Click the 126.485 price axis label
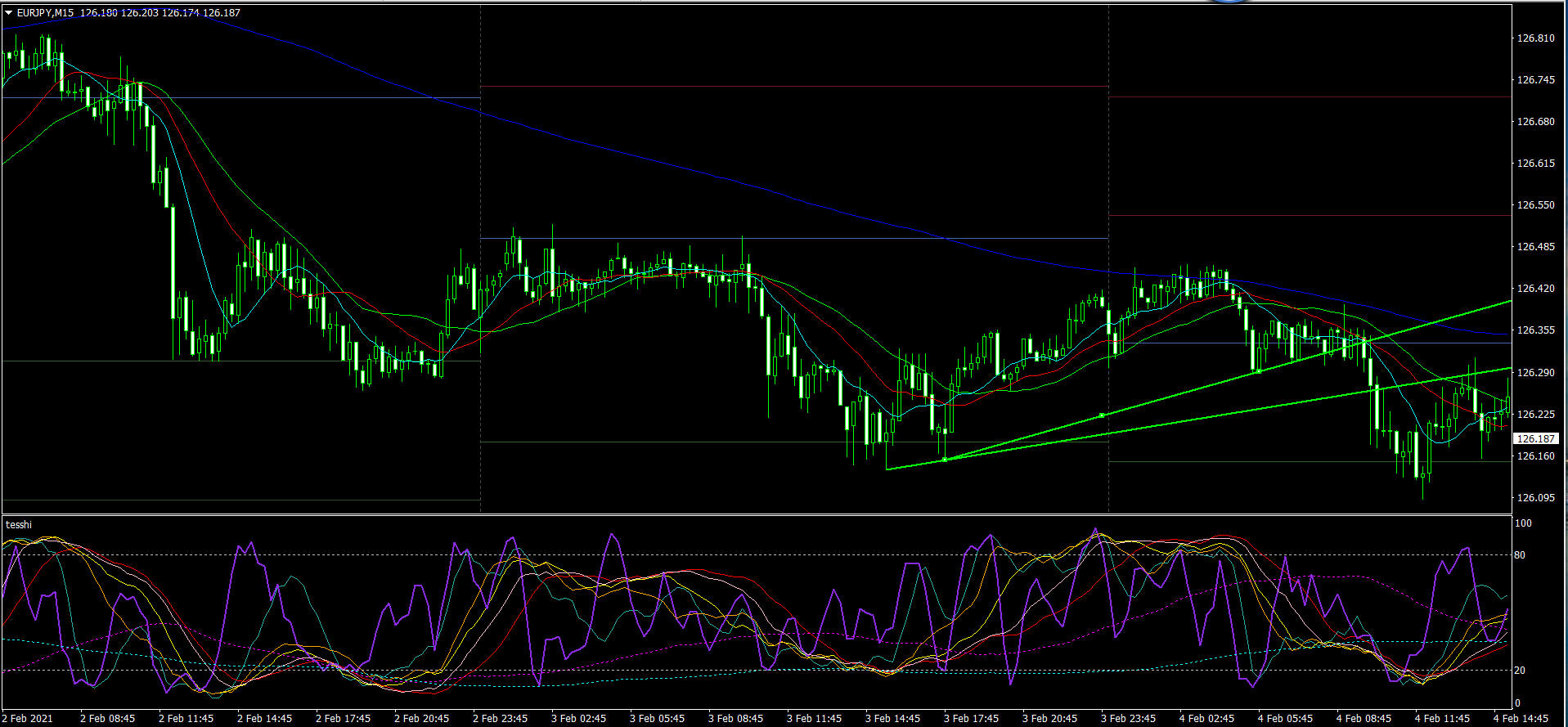 1535,247
